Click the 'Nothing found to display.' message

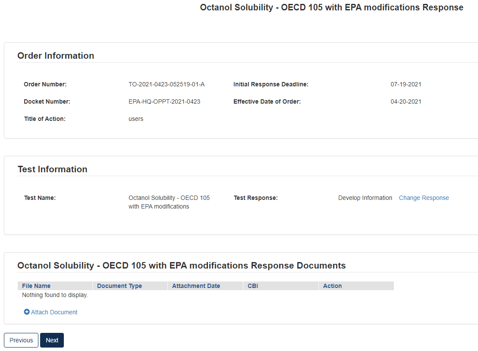coord(55,295)
